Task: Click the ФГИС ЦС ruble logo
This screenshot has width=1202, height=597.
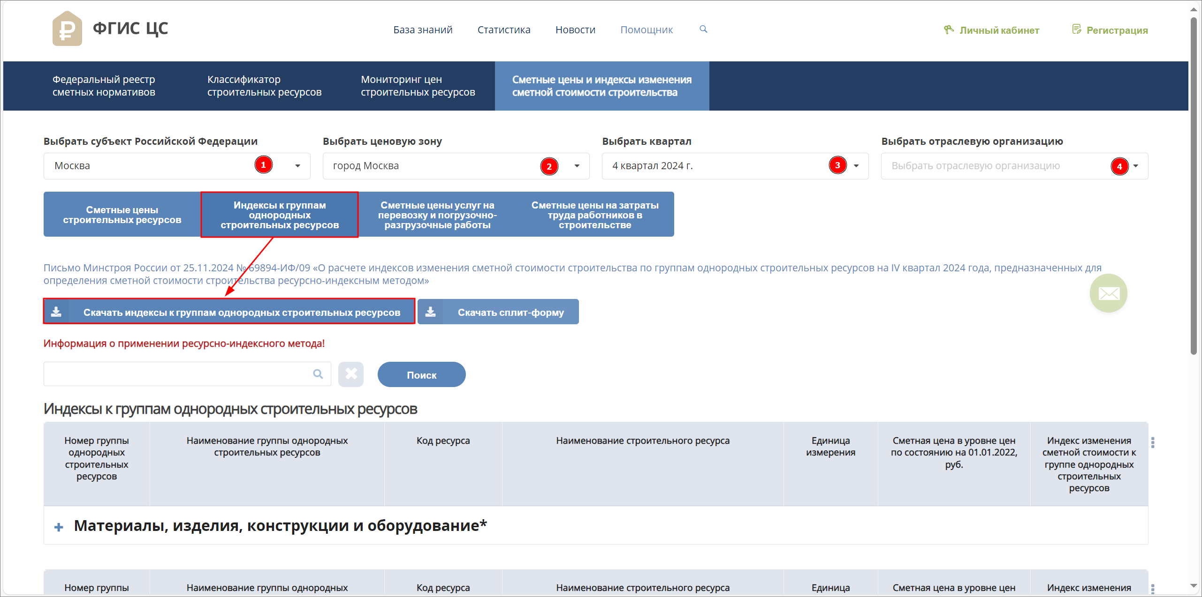Action: tap(67, 29)
